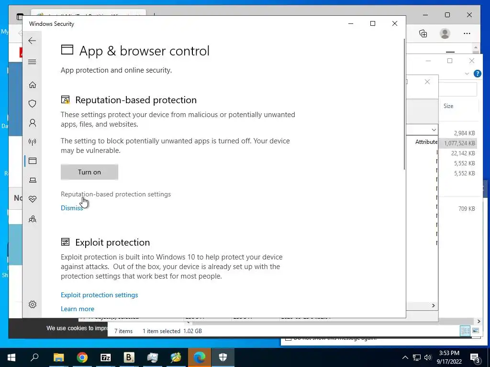Open Virus & threat protection shield icon

coord(33,104)
